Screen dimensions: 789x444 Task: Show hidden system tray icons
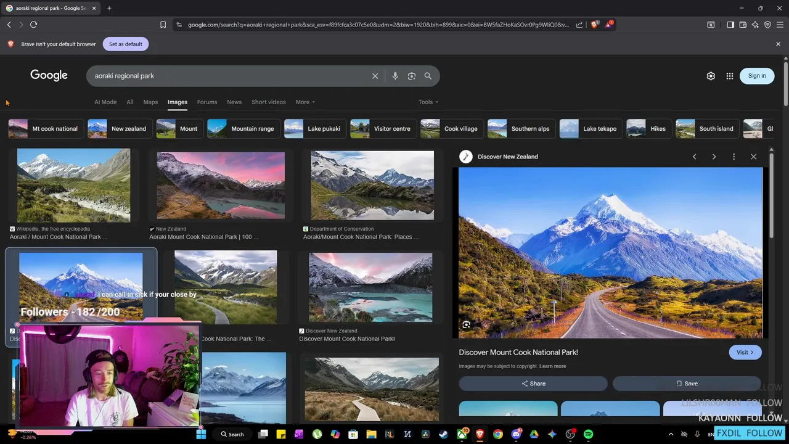[671, 434]
